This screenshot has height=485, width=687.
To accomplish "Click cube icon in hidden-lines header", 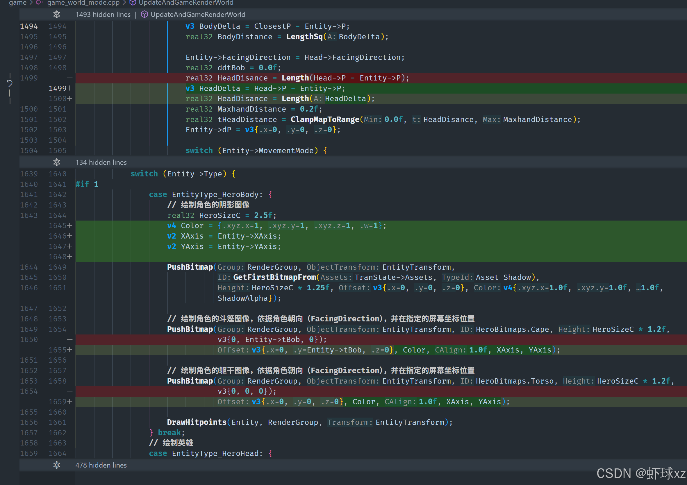I will coord(144,14).
